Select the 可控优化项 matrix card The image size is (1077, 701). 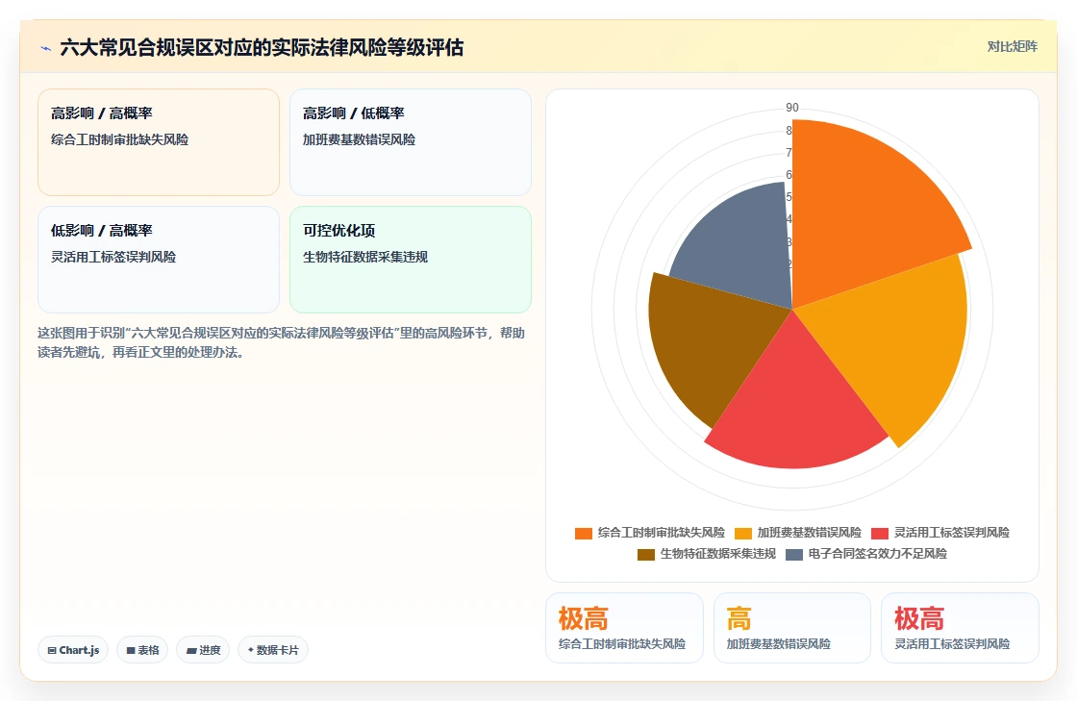click(x=410, y=260)
